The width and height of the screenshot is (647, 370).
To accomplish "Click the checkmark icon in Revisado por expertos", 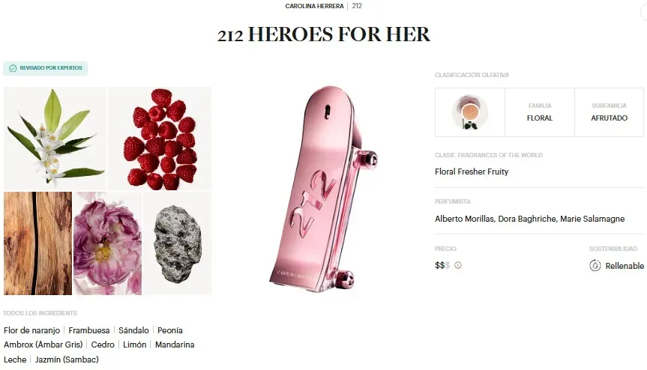I will tap(13, 68).
